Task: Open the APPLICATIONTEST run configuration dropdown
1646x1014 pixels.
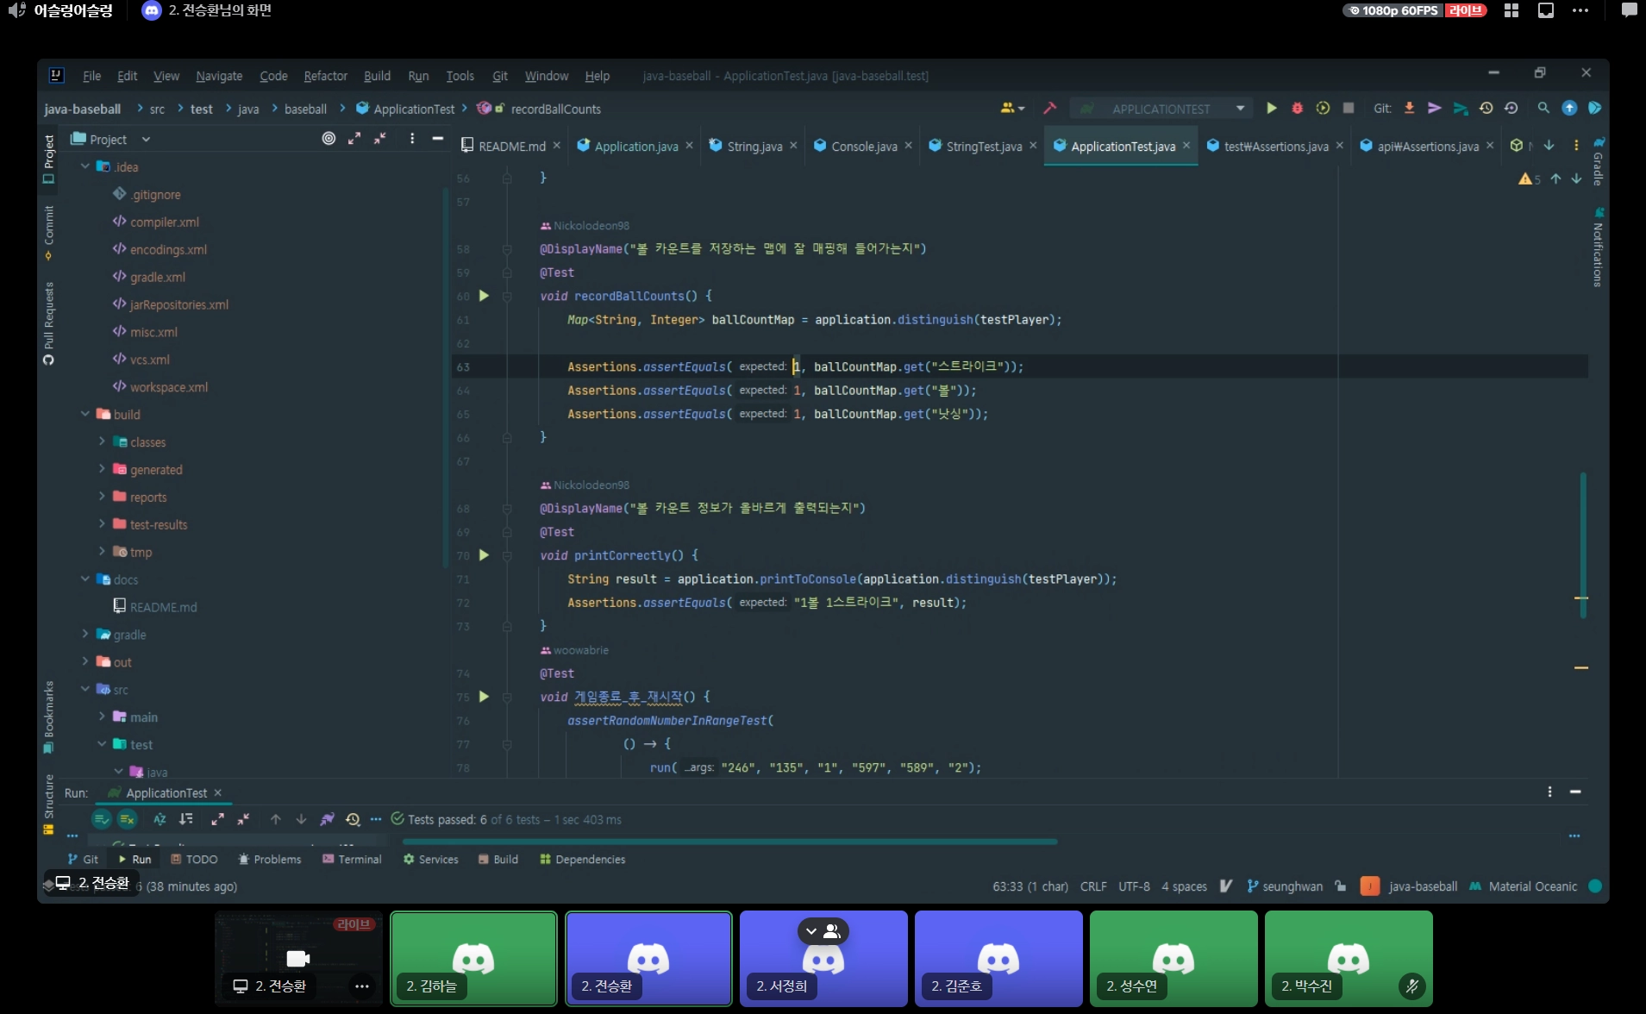Action: pyautogui.click(x=1161, y=109)
